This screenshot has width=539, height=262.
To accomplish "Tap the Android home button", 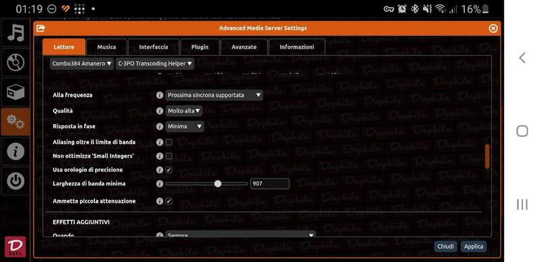I will (x=522, y=131).
